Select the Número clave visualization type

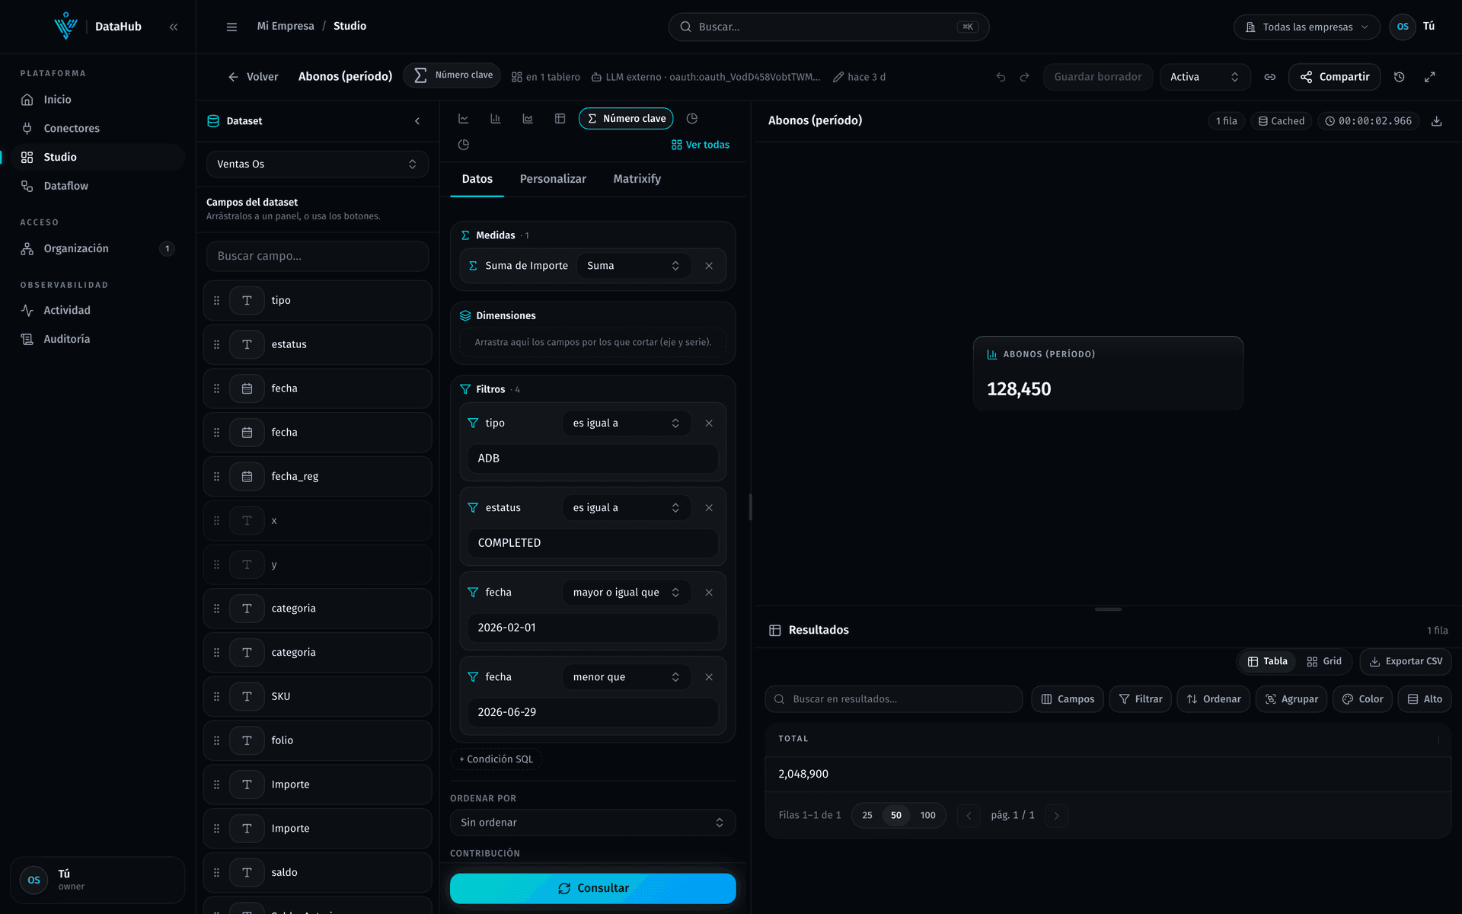(627, 119)
